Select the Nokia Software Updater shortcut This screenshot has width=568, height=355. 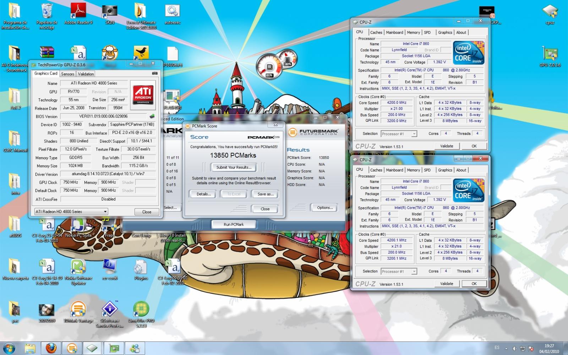[78, 272]
